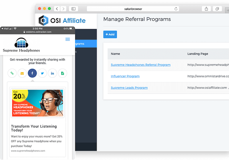Viewport: 229px width, 160px height.
Task: Share on Twitter using bird icon
Action: click(42, 73)
